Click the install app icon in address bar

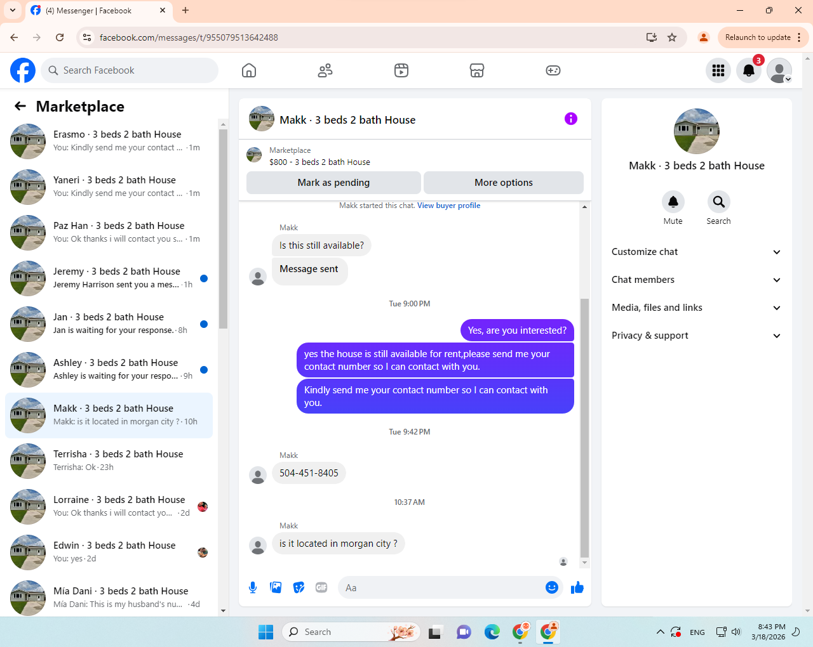(652, 37)
